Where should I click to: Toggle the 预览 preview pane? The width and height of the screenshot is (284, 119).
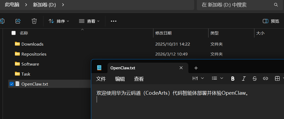[x=271, y=21]
